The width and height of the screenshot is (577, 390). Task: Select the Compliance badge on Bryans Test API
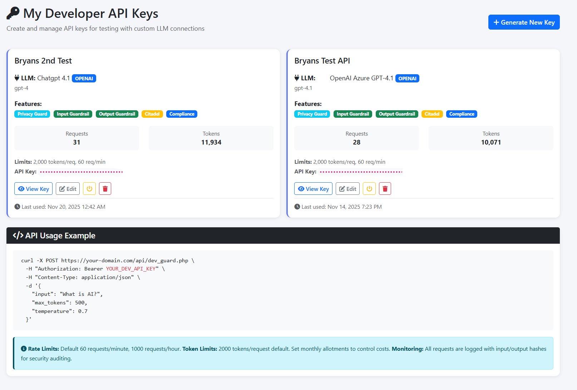tap(462, 114)
